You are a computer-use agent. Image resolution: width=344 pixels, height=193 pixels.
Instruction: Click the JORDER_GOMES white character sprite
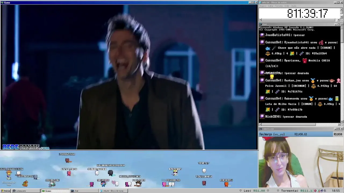[x=97, y=173]
